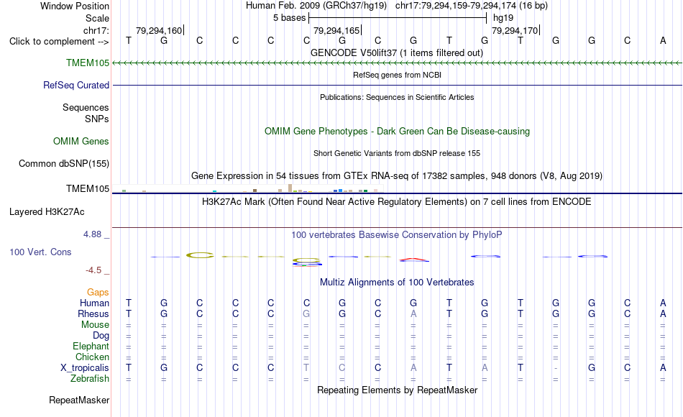Click 'Short Genetic Variants from dbSNP release 155' title
Screen dimensions: 683x417
397,153
